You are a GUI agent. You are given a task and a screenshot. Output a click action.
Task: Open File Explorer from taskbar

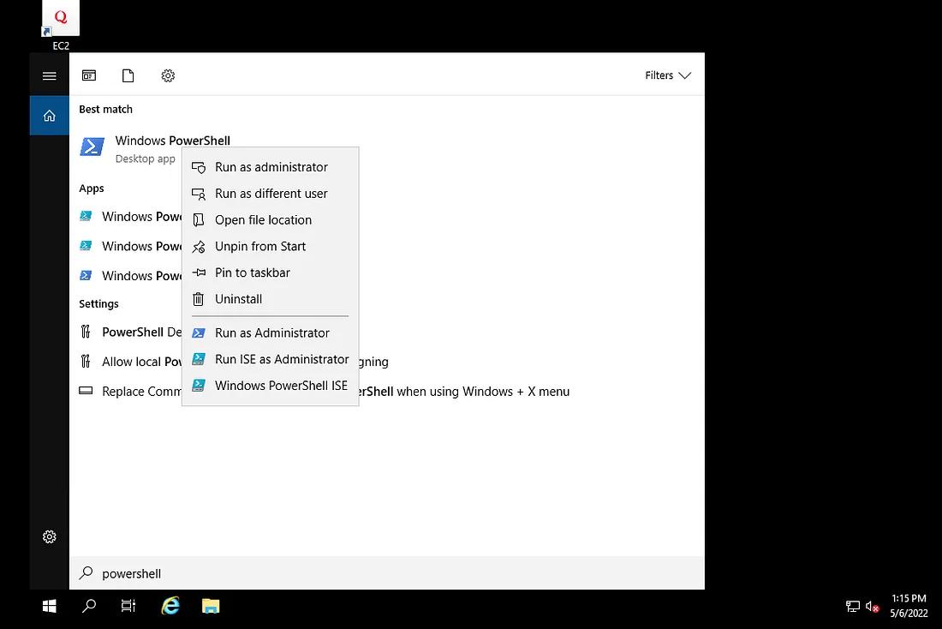(211, 606)
